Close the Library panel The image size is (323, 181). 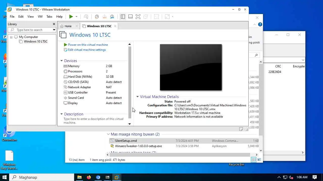pos(54,24)
